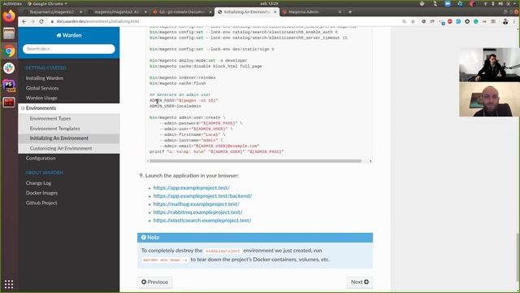The width and height of the screenshot is (520, 293).
Task: Open the Chrome profile avatar
Action: 505,21
